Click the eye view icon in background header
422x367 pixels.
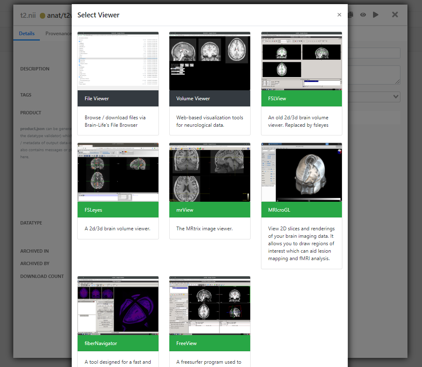click(x=363, y=15)
